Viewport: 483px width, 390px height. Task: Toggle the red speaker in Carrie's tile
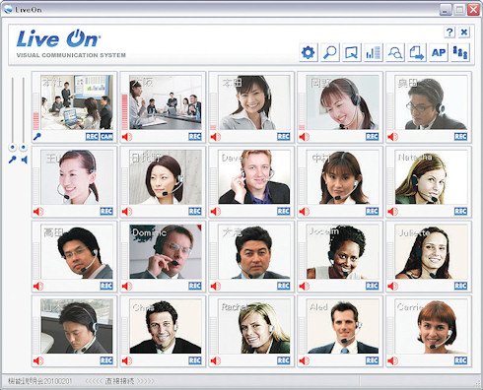click(x=392, y=361)
